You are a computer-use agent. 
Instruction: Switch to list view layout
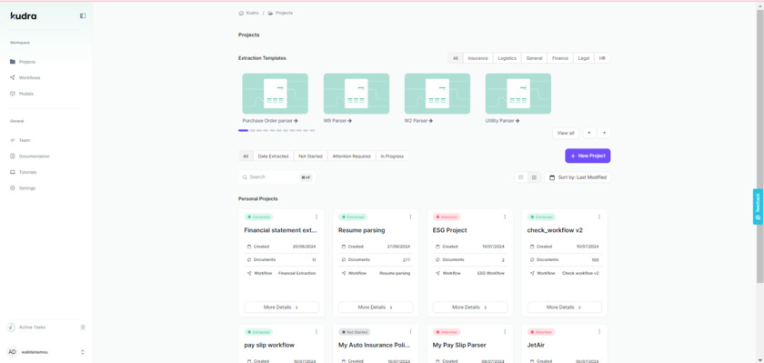(521, 177)
